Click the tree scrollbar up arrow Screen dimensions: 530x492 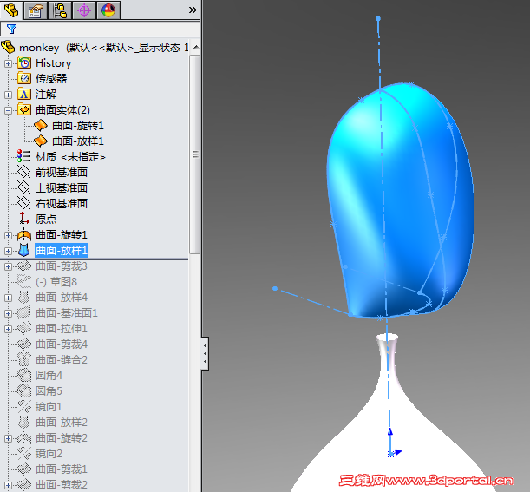[x=196, y=48]
